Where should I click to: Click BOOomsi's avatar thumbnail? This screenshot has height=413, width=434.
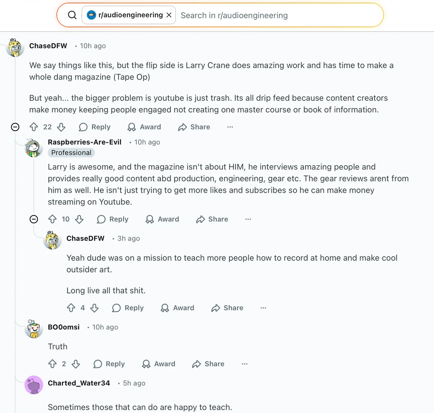coord(34,329)
